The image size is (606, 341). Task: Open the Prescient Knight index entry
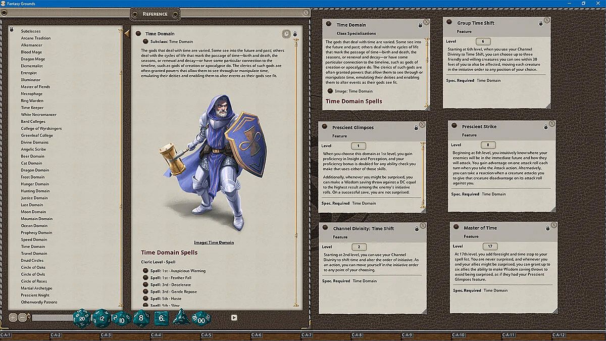pyautogui.click(x=35, y=295)
